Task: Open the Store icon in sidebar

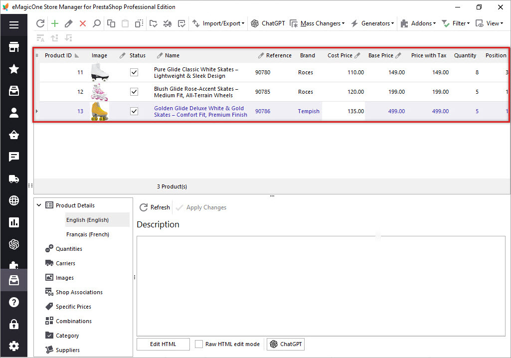Action: pyautogui.click(x=13, y=47)
